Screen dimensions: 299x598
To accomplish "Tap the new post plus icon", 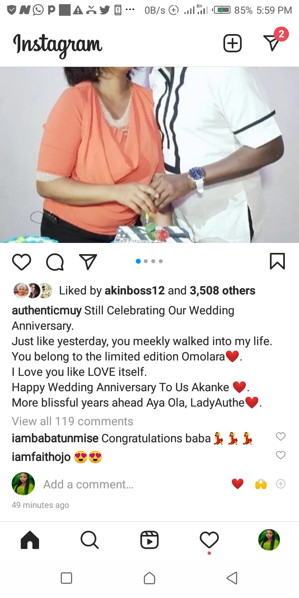I will [x=233, y=43].
